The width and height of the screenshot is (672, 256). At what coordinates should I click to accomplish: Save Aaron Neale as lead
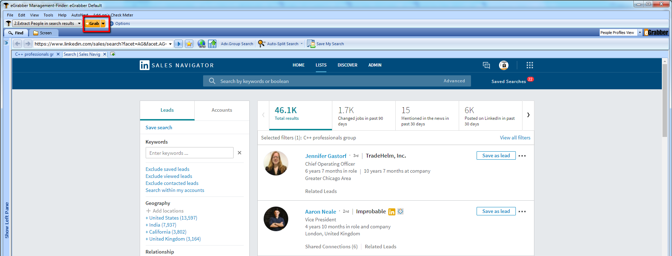tap(496, 211)
